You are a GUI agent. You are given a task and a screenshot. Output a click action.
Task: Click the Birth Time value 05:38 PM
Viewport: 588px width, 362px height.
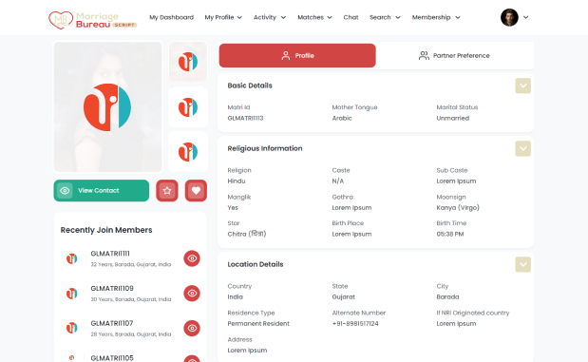point(450,234)
